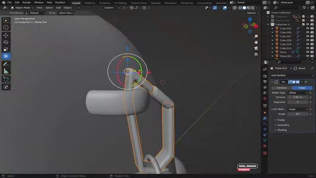The width and height of the screenshot is (316, 178).
Task: Click the Blender logo icon in menu bar
Action: point(3,2)
